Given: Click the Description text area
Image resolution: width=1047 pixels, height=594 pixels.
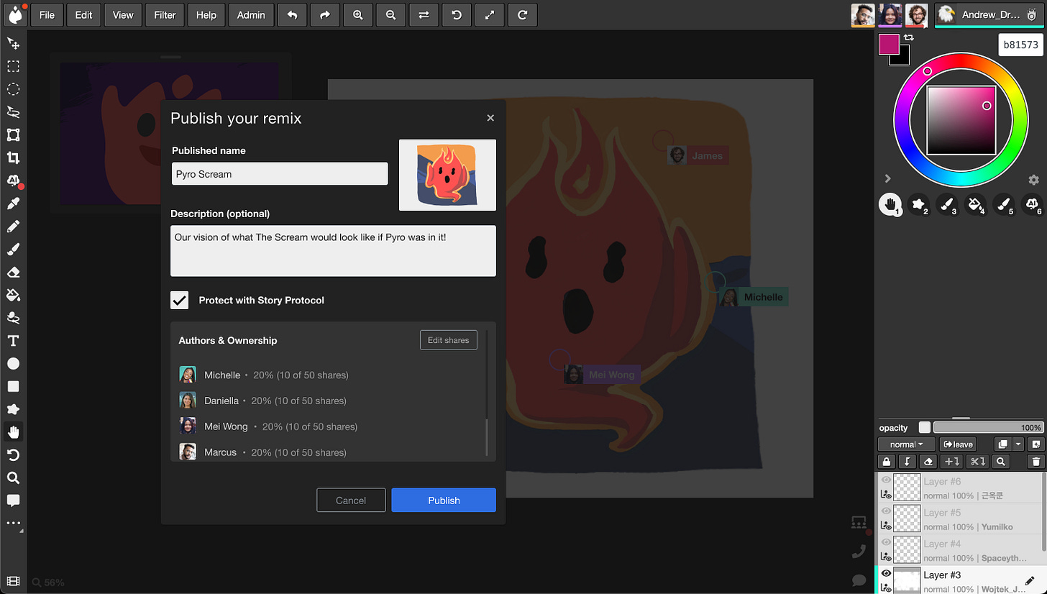Looking at the screenshot, I should point(333,251).
